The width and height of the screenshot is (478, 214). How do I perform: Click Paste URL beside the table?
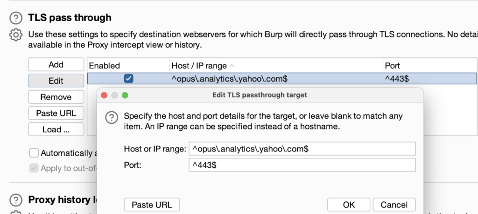pyautogui.click(x=56, y=113)
